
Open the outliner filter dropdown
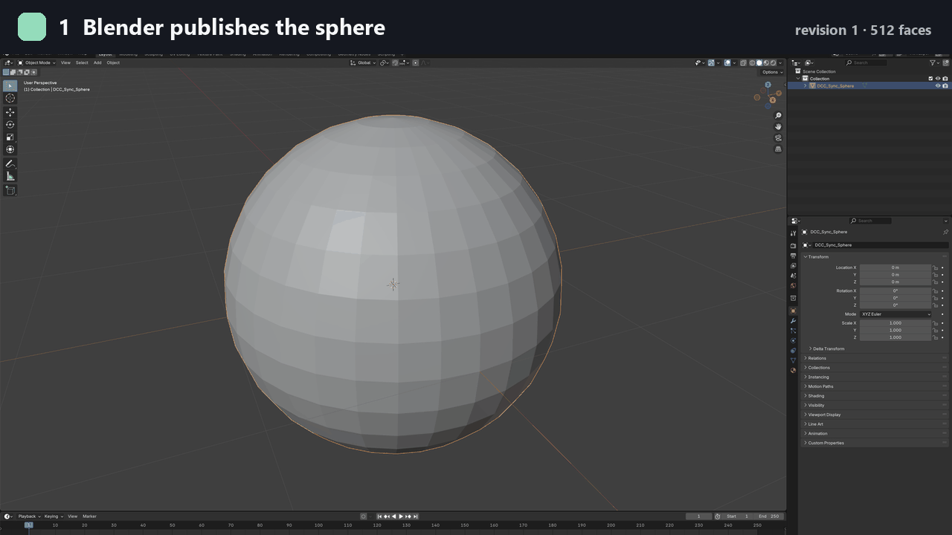(x=935, y=62)
